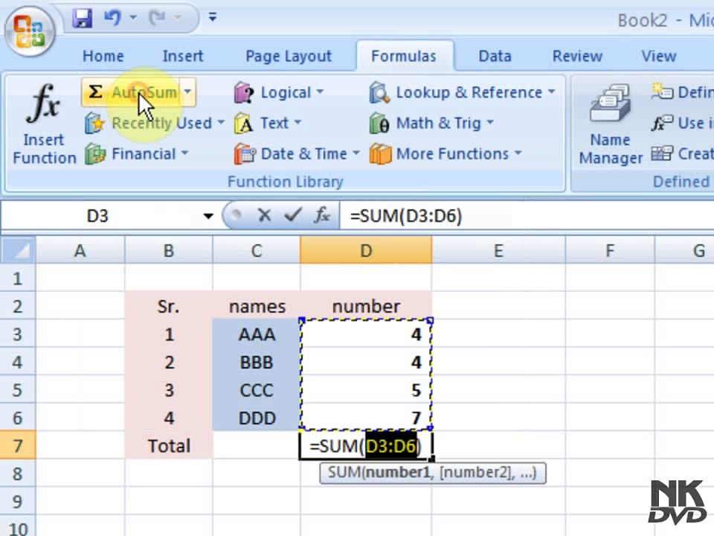
Task: Select column F header
Action: pyautogui.click(x=610, y=250)
